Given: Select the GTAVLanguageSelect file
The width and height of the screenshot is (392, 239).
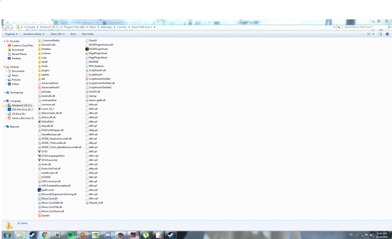Looking at the screenshot, I should (51, 156).
